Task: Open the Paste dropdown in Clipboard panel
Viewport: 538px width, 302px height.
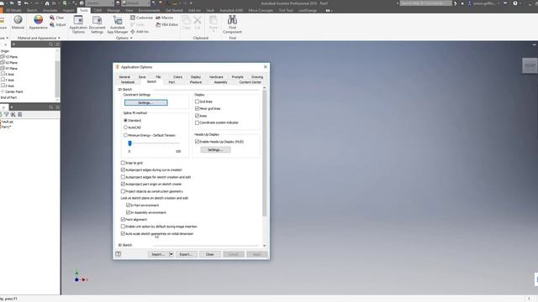Action: pyautogui.click(x=214, y=30)
